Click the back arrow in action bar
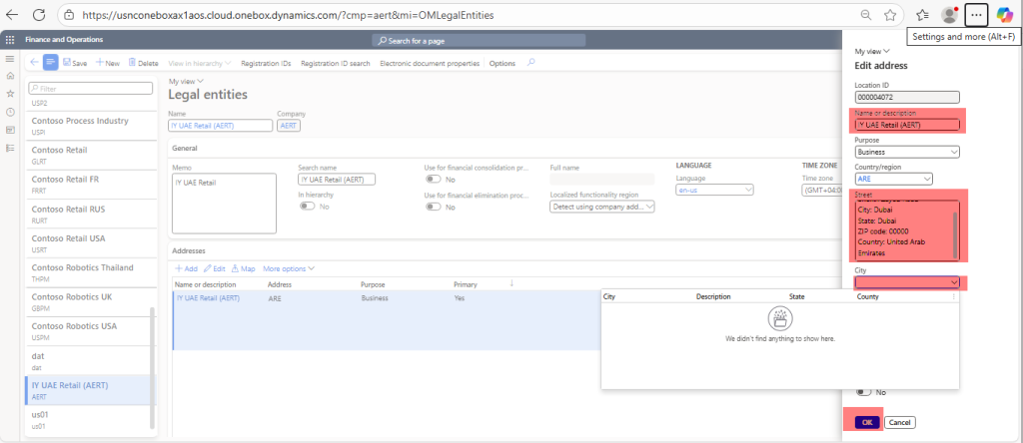 [35, 63]
